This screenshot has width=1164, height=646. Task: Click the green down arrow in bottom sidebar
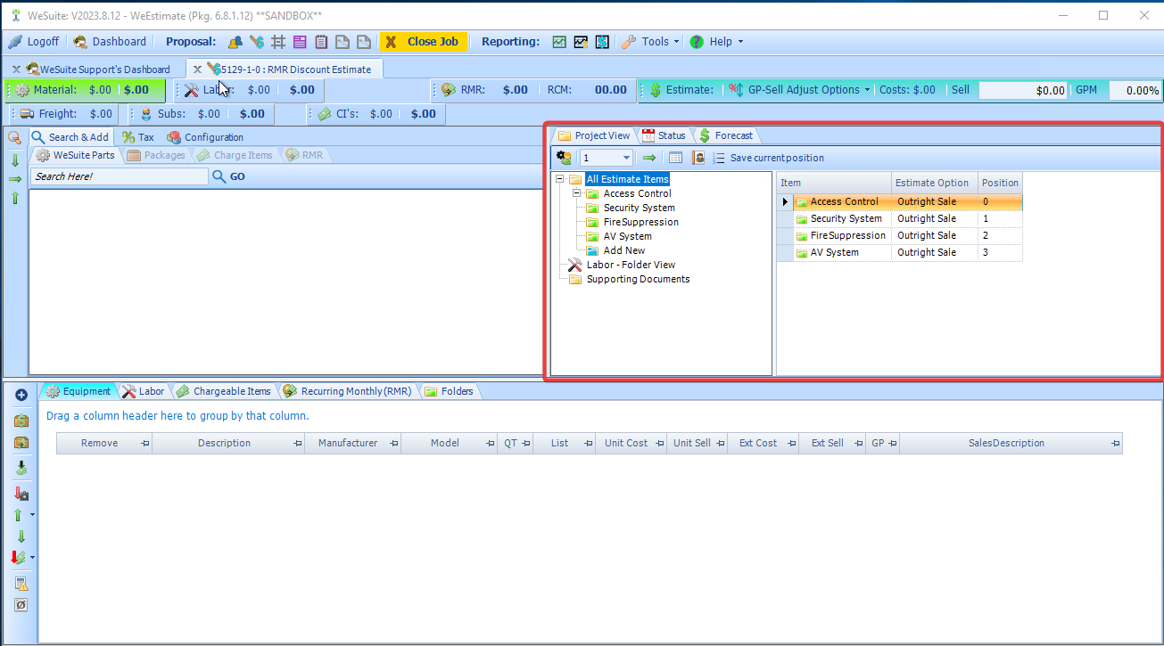pyautogui.click(x=21, y=536)
